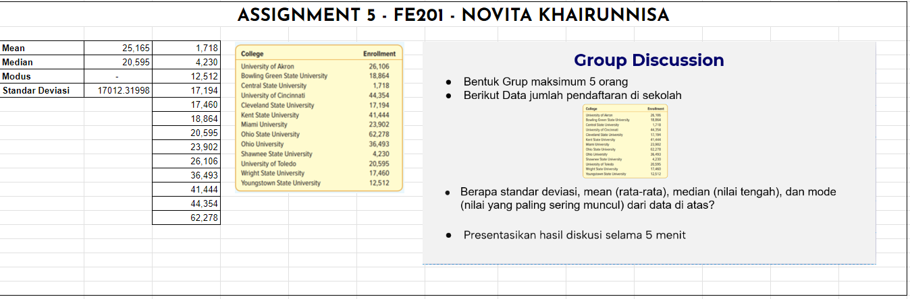Select the sorted value 4,230 cell
910x299 pixels.
(186, 62)
